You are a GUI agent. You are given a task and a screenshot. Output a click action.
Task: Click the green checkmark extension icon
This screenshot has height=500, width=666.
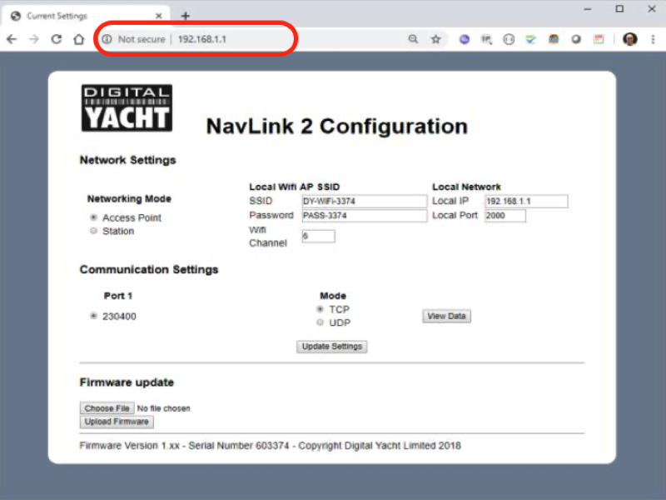coord(530,39)
